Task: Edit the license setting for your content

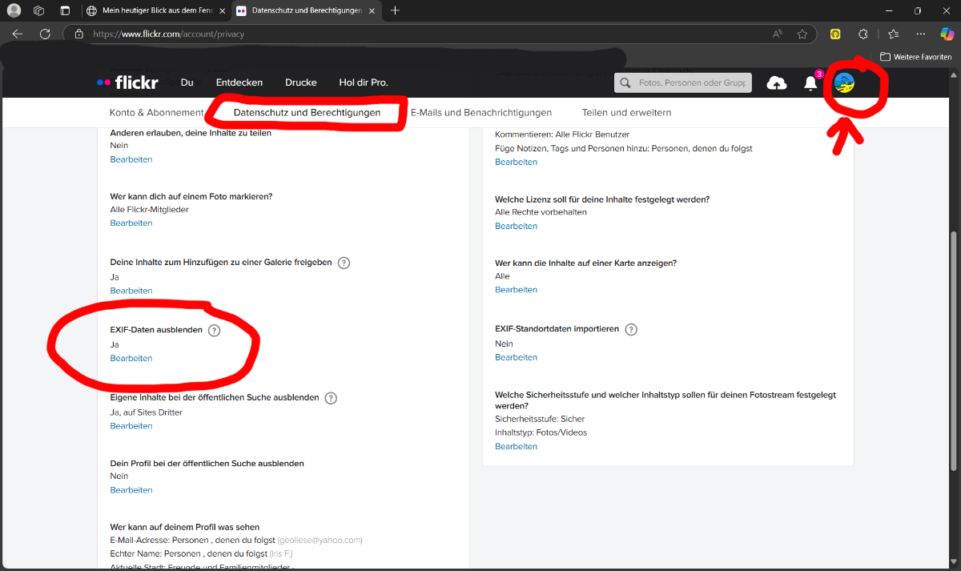Action: point(516,227)
